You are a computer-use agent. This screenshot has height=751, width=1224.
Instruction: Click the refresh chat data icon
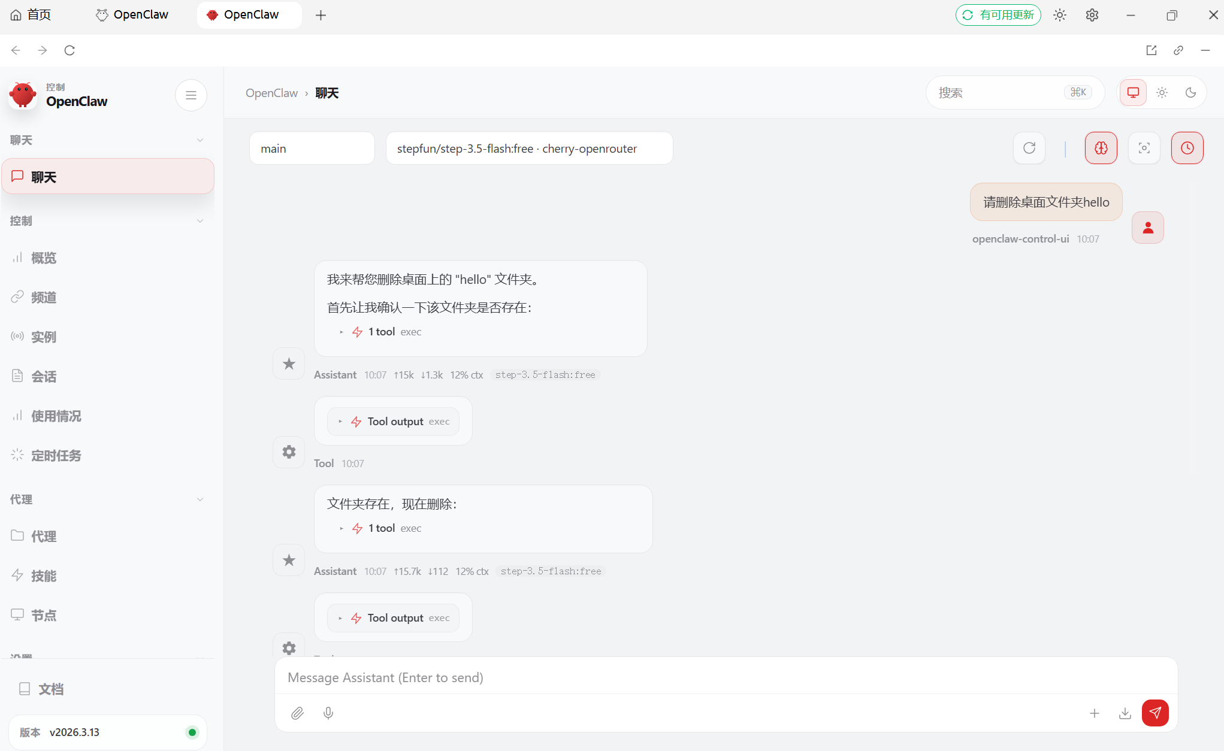click(x=1029, y=148)
